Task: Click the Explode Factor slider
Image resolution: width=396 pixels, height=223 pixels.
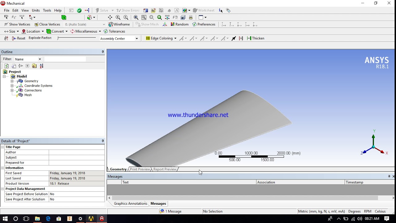Action: tap(76, 38)
